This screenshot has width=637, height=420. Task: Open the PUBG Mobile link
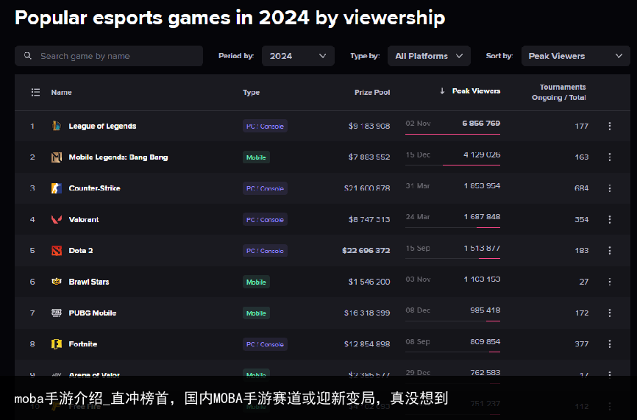tap(93, 313)
